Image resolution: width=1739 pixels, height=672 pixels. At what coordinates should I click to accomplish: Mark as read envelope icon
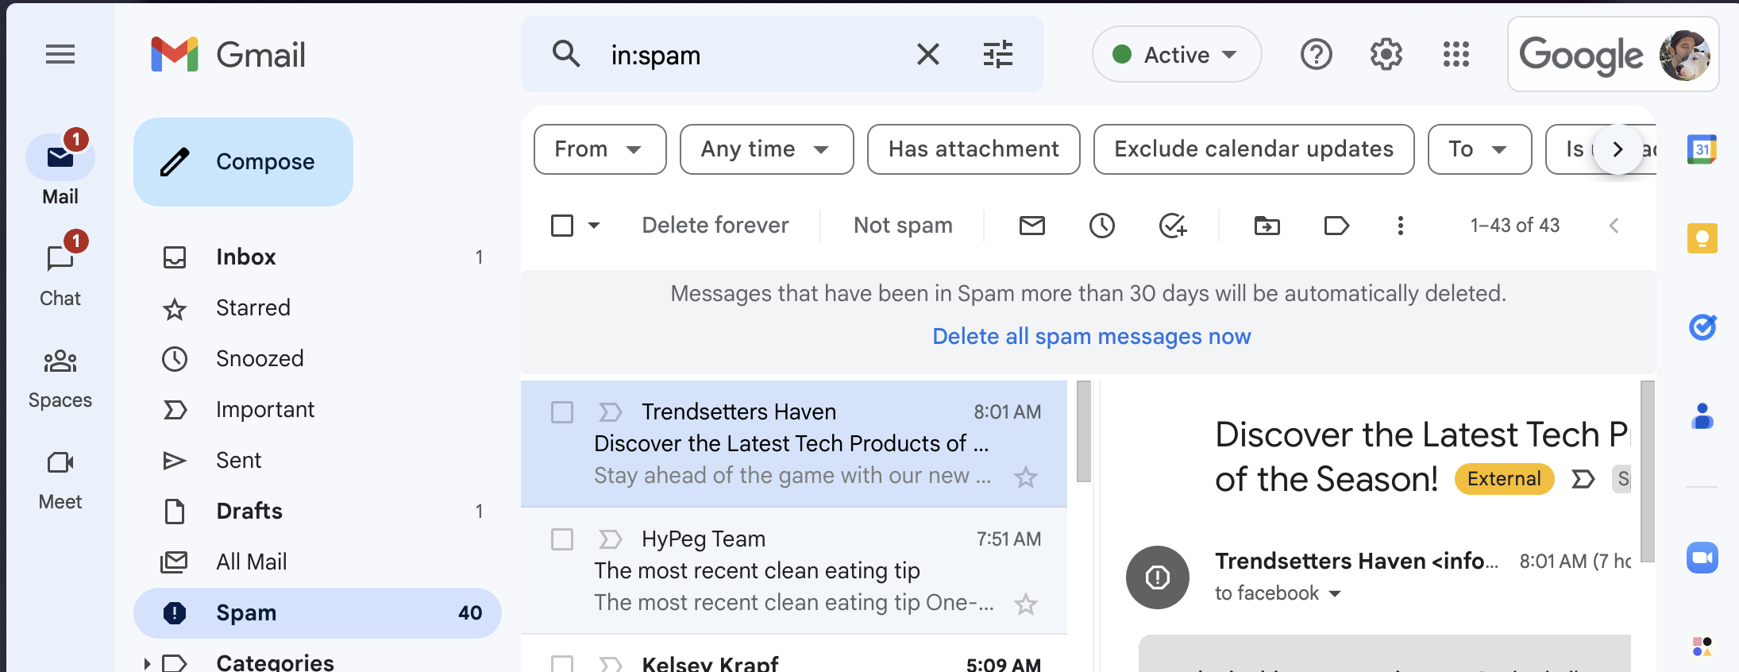1031,226
